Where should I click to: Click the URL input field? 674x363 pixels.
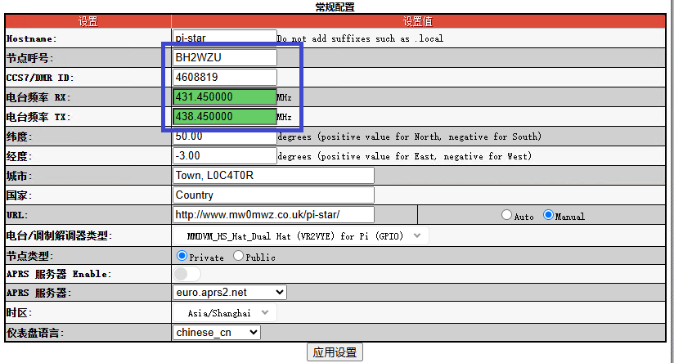(x=273, y=215)
